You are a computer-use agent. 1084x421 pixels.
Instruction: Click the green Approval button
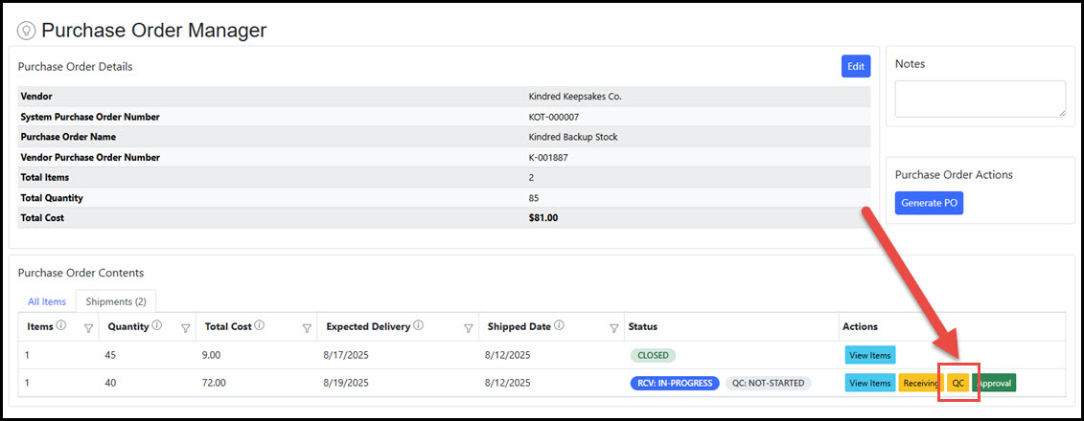coord(994,383)
